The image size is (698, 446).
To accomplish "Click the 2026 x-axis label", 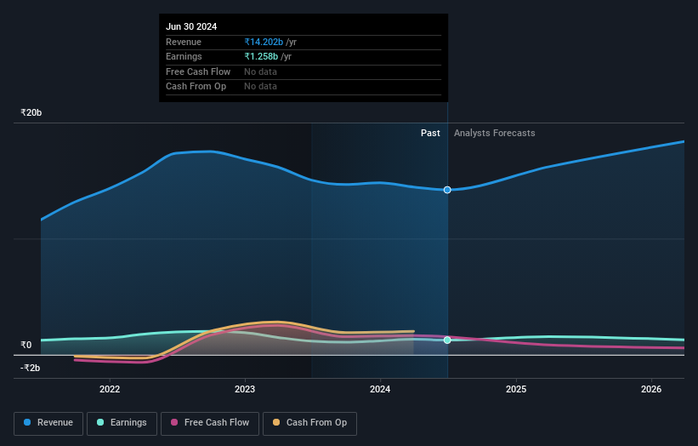I will pyautogui.click(x=651, y=389).
